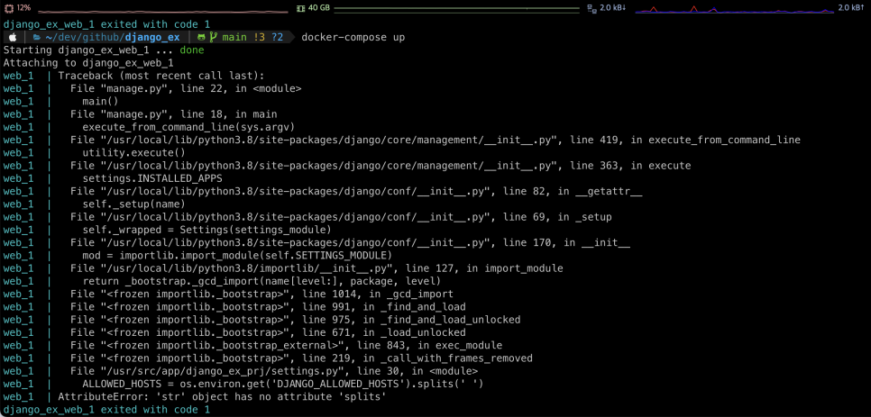
Task: Click the network traffic graph with red spikes
Action: [734, 9]
